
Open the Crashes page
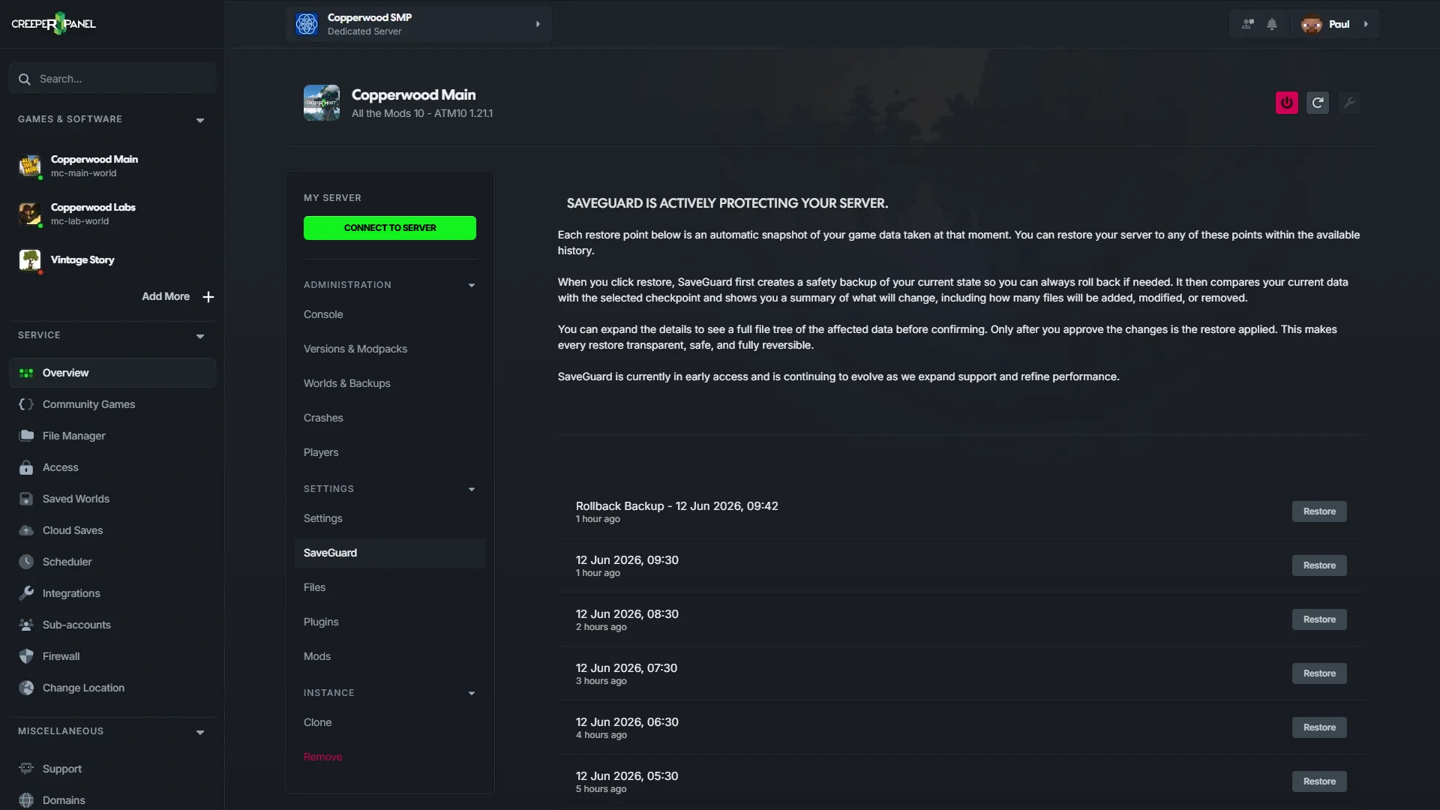[x=323, y=418]
